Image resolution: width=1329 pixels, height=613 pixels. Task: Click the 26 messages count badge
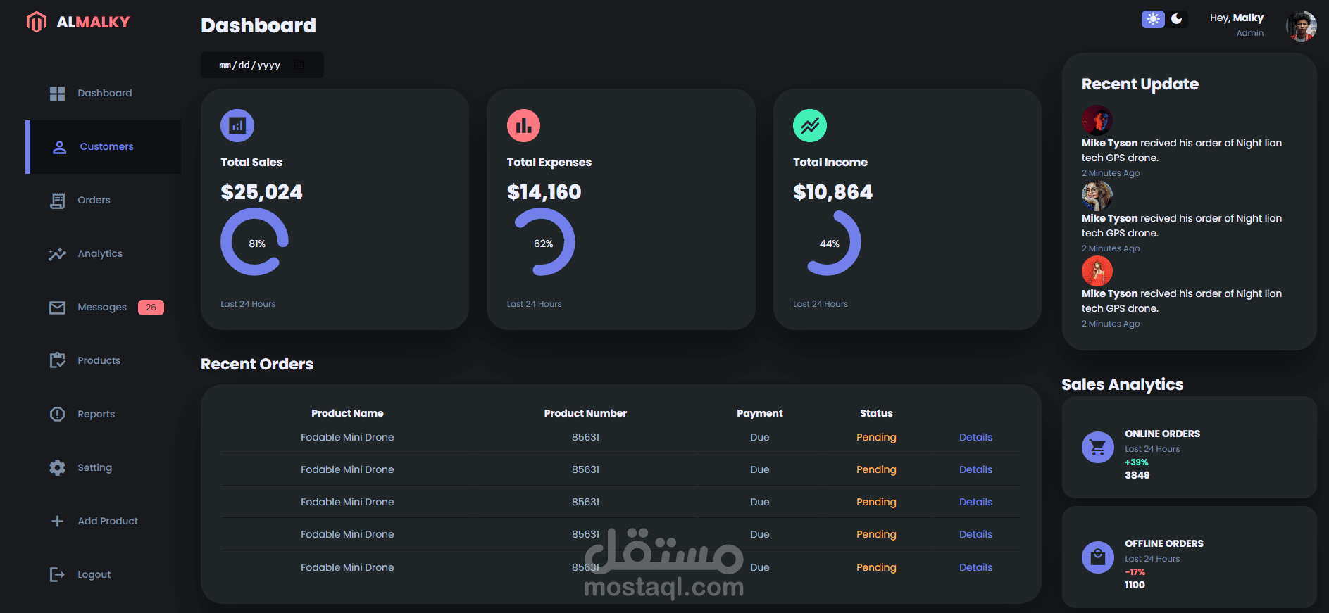point(151,308)
